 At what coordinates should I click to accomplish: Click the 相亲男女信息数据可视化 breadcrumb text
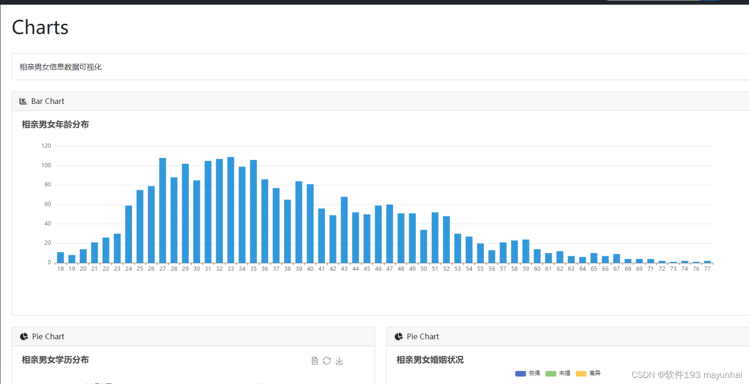point(61,67)
